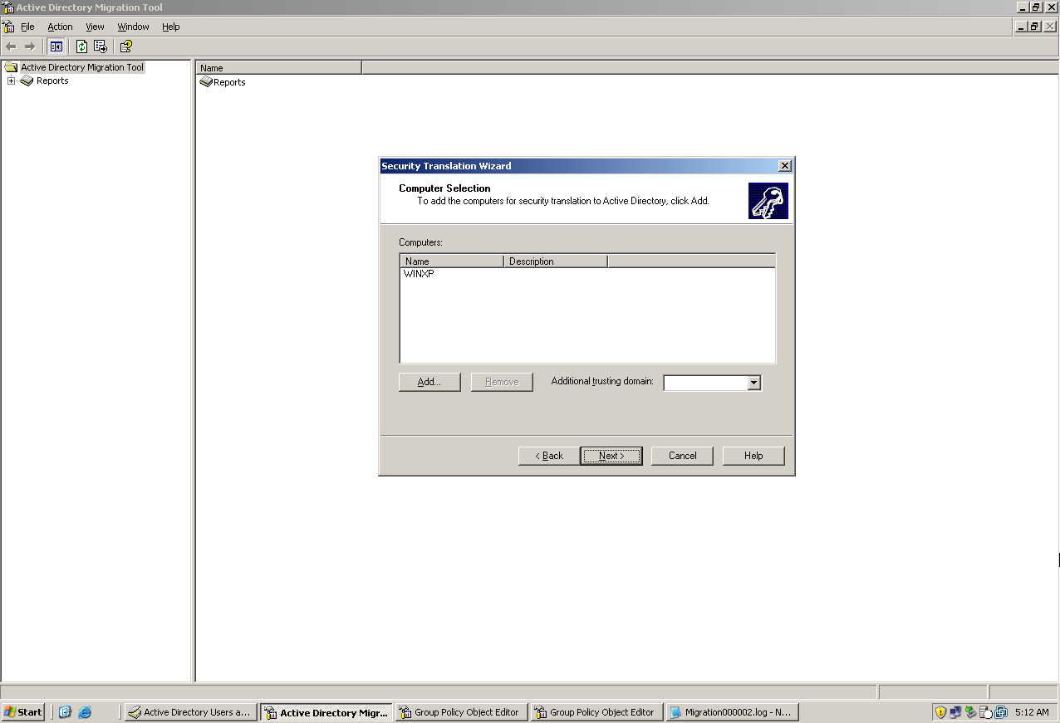Select Reports in the console tree
Screen dimensions: 1060x723
51,81
